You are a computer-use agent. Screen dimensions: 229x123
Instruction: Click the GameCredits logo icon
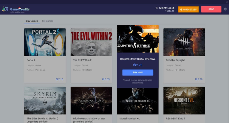point(5,9)
